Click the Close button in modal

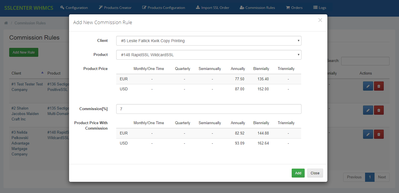[x=315, y=173]
